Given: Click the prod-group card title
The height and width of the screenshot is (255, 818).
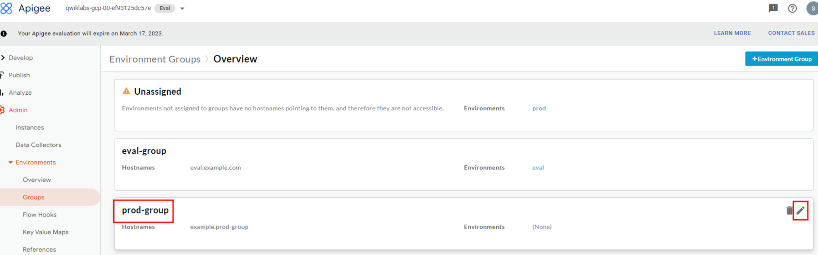Looking at the screenshot, I should (x=145, y=210).
